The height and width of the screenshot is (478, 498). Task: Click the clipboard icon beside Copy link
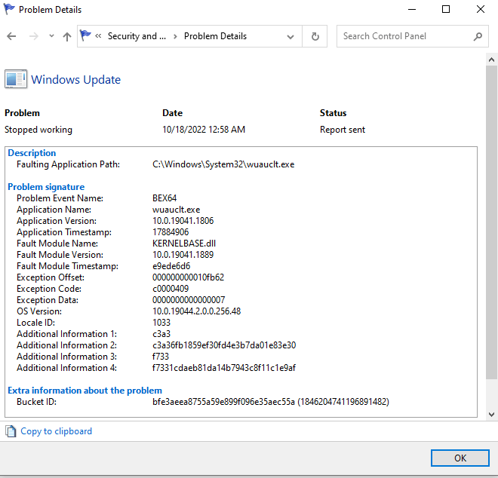click(11, 431)
